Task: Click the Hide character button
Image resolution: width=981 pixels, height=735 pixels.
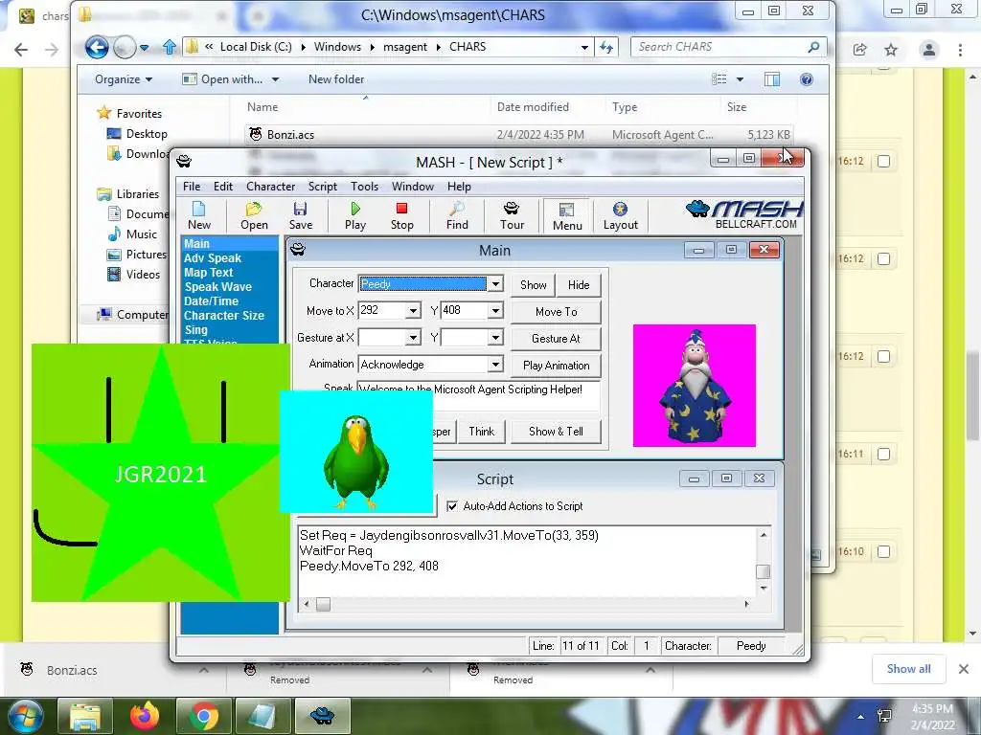Action: click(579, 285)
